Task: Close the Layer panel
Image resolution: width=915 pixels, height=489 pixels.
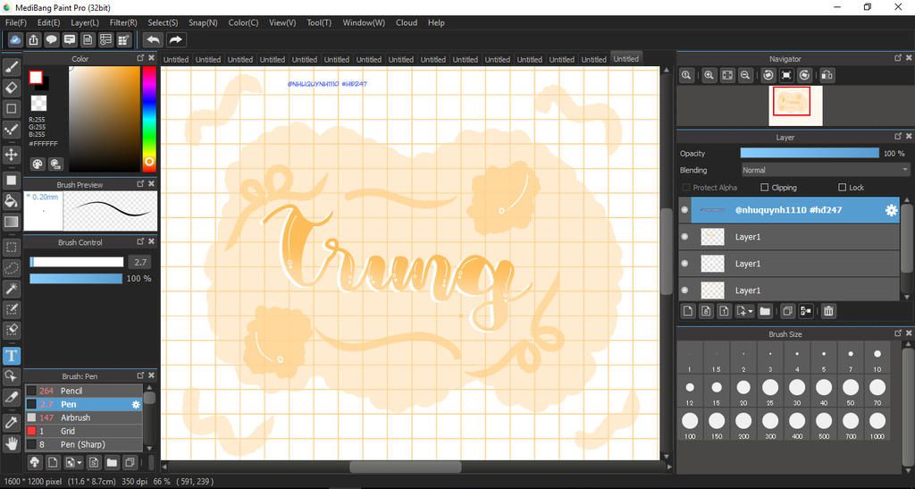Action: (909, 137)
